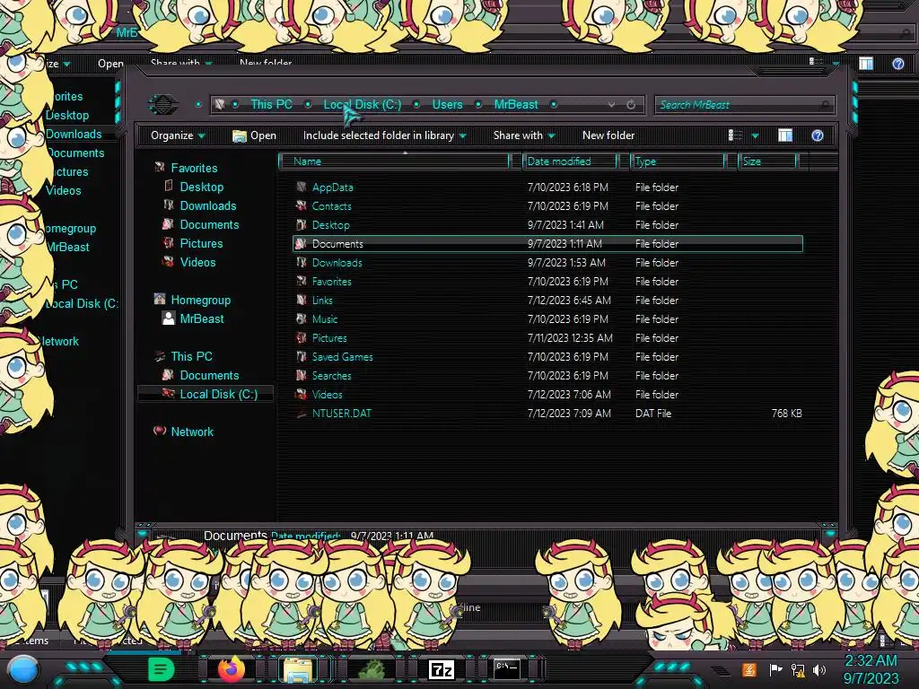Select the Videos folder name in file list
This screenshot has width=919, height=689.
click(x=327, y=395)
